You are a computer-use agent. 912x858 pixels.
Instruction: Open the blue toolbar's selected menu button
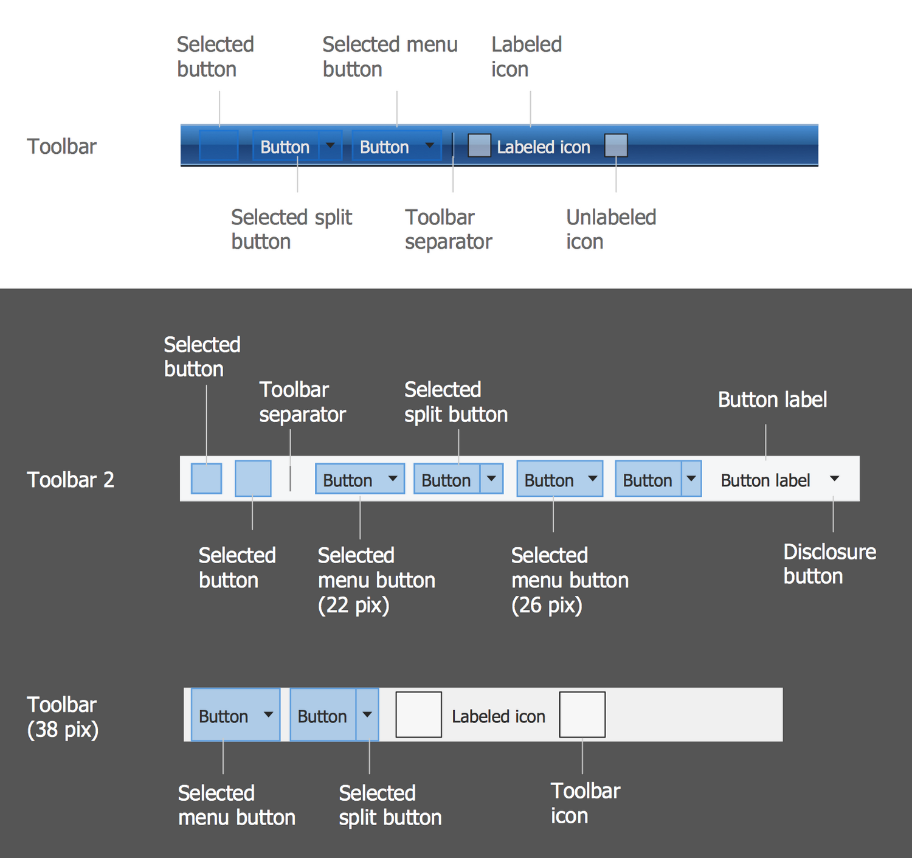coord(396,147)
